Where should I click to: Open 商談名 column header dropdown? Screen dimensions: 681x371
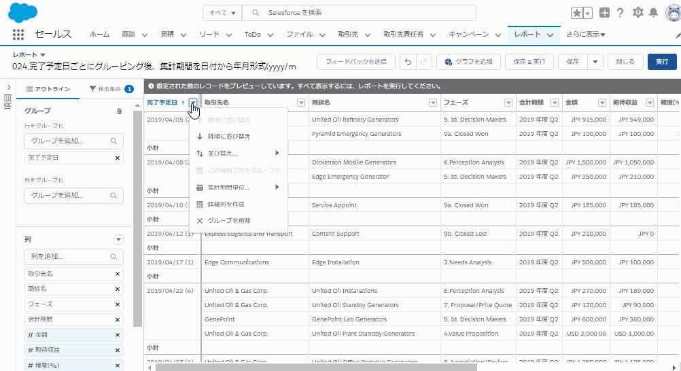(x=432, y=103)
